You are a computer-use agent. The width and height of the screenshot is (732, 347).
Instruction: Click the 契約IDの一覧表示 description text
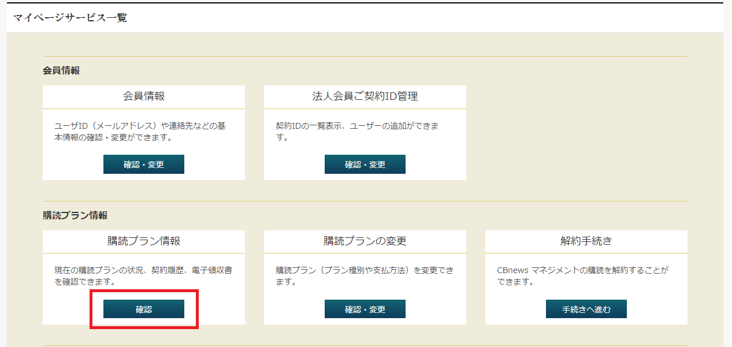(361, 132)
